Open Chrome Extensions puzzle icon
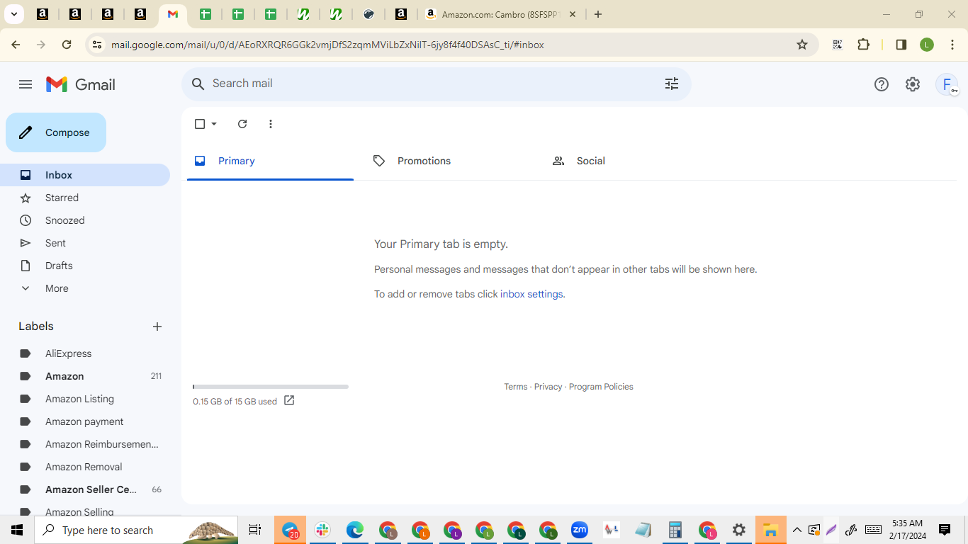The image size is (968, 544). click(863, 45)
